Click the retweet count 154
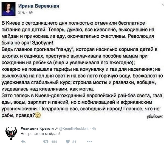 point(54,142)
